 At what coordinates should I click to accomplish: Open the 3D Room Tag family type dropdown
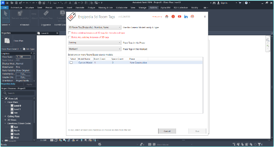pyautogui.click(x=95, y=27)
